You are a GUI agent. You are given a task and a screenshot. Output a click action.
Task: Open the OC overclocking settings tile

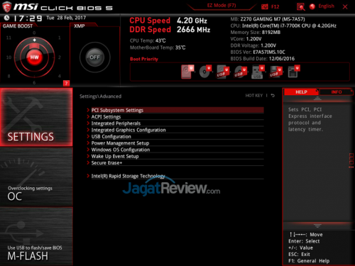36,177
